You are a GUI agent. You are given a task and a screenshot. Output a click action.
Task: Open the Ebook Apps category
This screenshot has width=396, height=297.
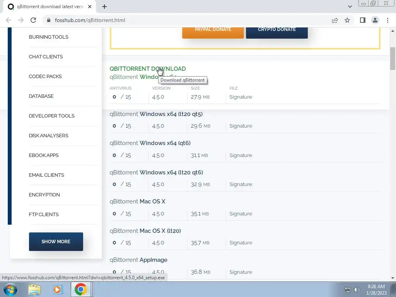click(x=44, y=155)
